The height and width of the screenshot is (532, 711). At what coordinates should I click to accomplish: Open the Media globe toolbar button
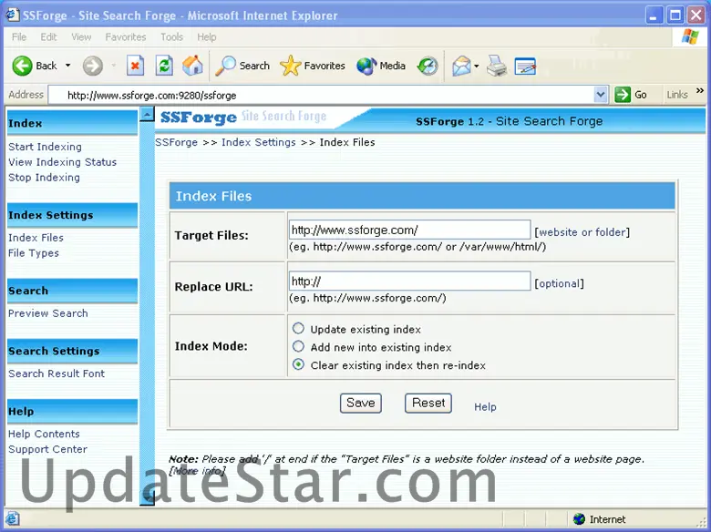coord(380,66)
